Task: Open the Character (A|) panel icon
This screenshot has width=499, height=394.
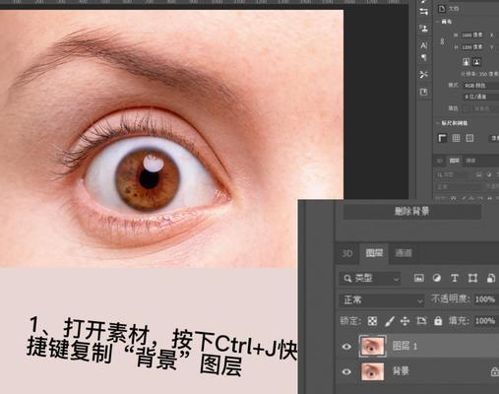Action: (424, 45)
